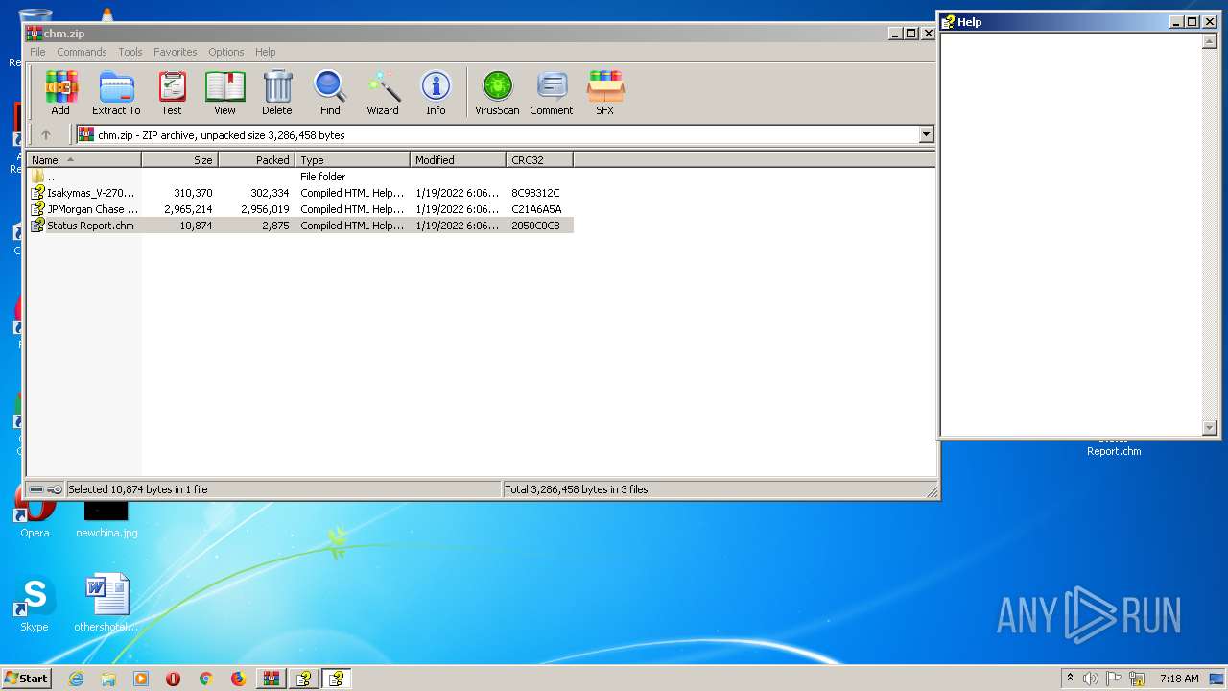This screenshot has height=691, width=1228.
Task: Sort by Size column header
Action: [x=180, y=160]
